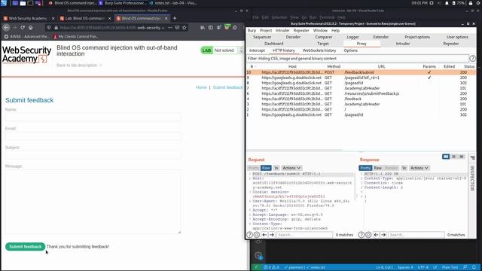Sort history by # column header
The width and height of the screenshot is (482, 271).
[252, 66]
